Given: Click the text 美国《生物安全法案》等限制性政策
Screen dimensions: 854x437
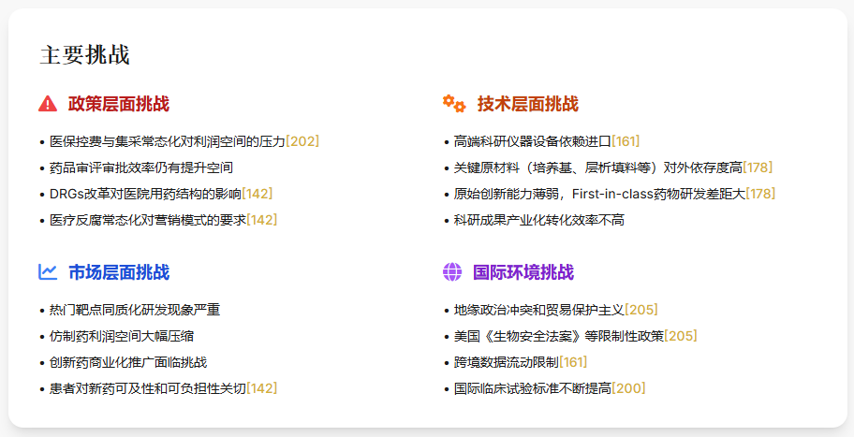Looking at the screenshot, I should tap(558, 336).
